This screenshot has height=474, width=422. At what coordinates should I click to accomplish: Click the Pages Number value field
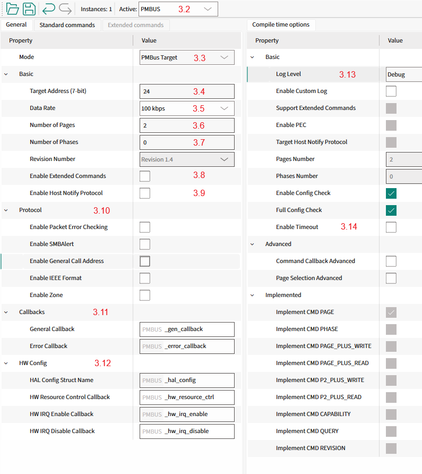pyautogui.click(x=404, y=159)
